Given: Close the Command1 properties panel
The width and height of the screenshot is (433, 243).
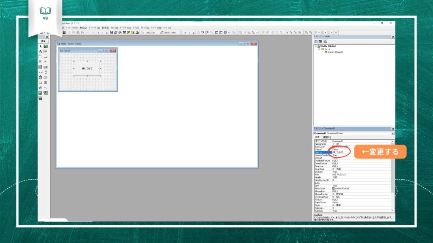Looking at the screenshot, I should pyautogui.click(x=393, y=129).
